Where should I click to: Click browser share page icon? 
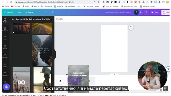click(x=94, y=2)
